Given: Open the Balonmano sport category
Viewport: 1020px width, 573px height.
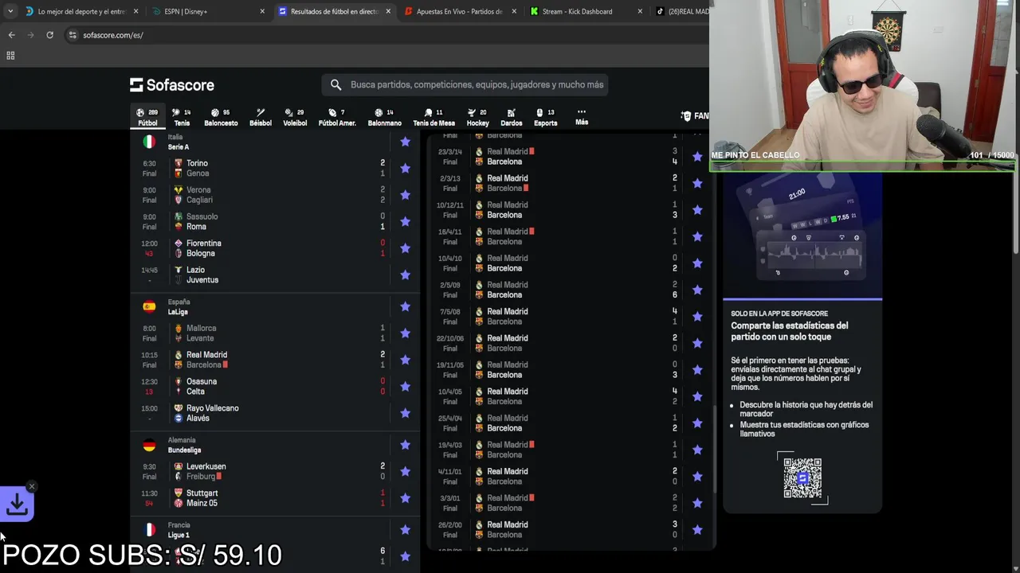Looking at the screenshot, I should 384,117.
